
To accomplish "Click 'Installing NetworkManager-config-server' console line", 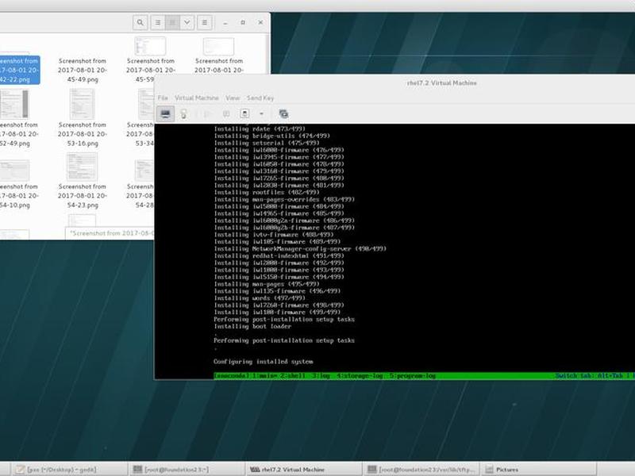I will [300, 248].
